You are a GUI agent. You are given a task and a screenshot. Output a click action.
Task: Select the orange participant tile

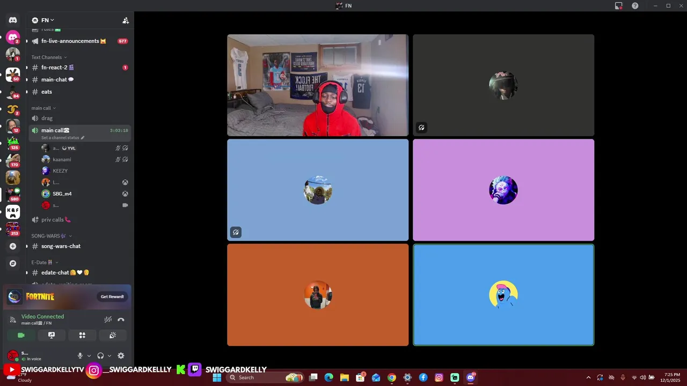point(318,295)
